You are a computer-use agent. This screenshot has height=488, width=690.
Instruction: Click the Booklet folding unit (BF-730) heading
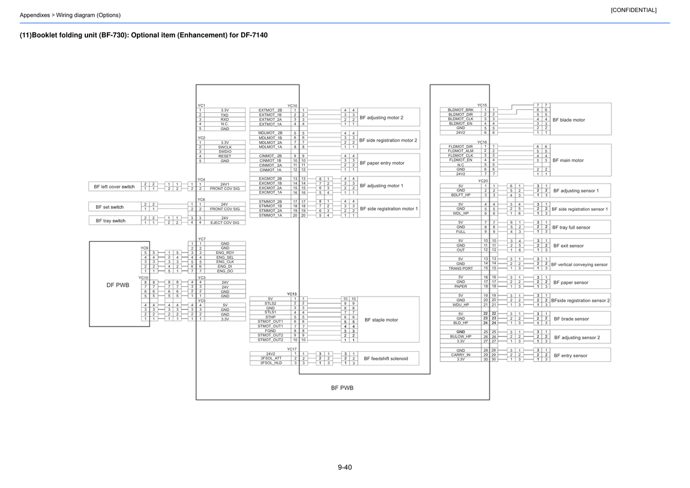pyautogui.click(x=143, y=35)
